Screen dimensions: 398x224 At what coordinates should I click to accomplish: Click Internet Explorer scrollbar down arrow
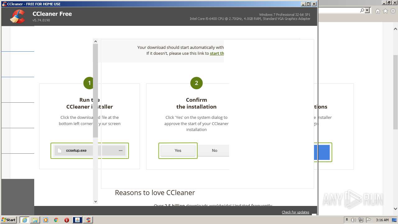click(x=396, y=209)
